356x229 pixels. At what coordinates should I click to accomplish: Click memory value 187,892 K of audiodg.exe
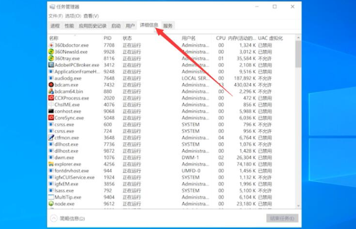(244, 78)
